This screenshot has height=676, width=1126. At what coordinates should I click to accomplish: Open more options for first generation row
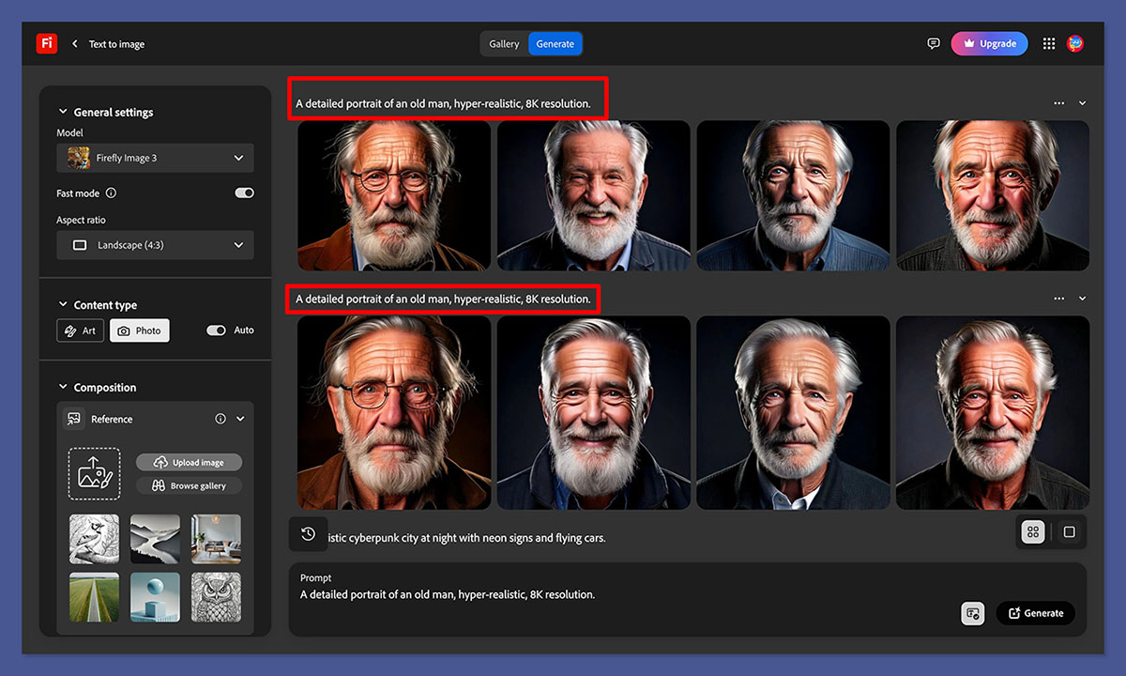tap(1059, 103)
